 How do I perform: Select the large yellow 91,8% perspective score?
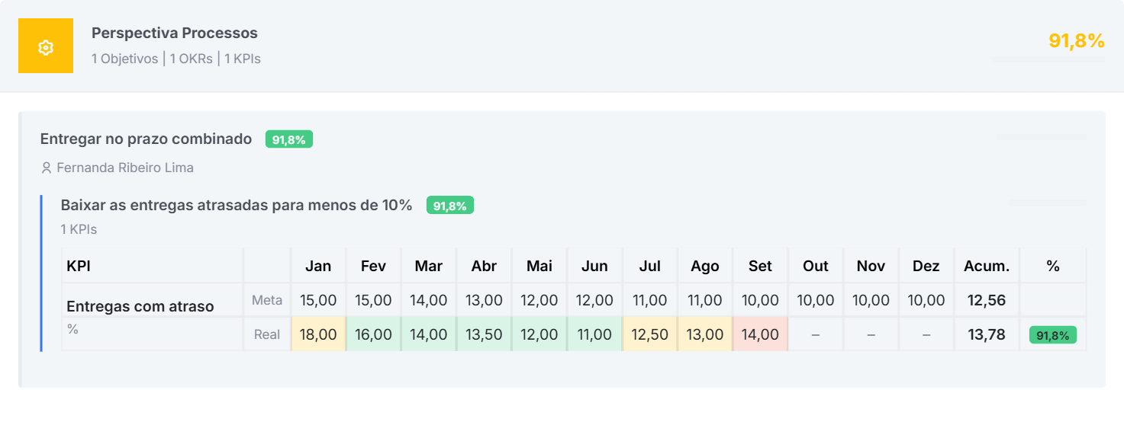[1077, 41]
